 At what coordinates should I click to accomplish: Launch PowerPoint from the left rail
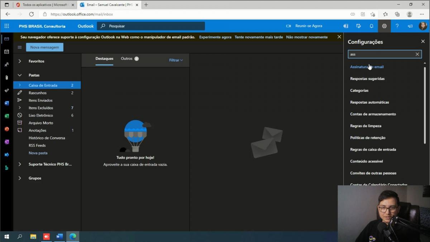[x=6, y=129]
